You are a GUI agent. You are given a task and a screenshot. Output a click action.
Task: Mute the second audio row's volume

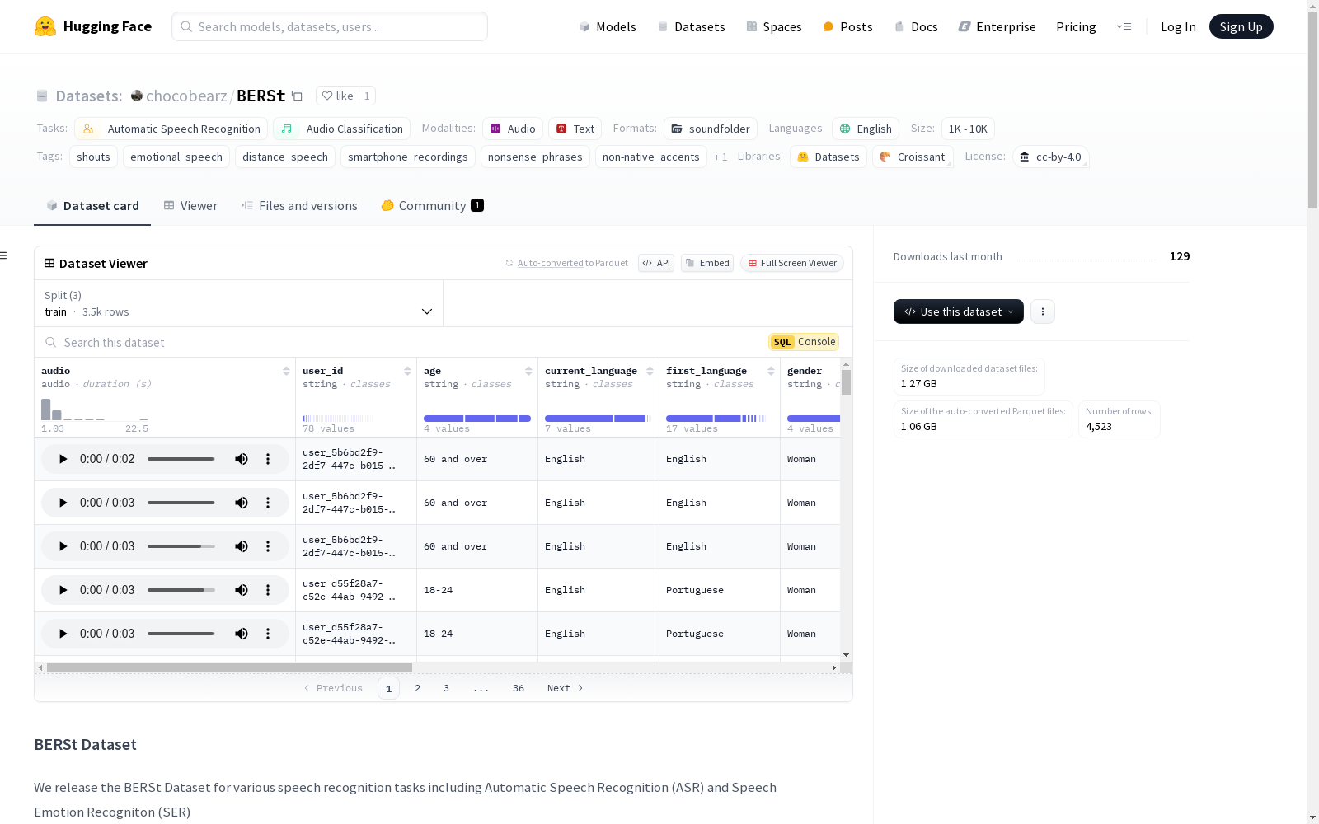242,503
